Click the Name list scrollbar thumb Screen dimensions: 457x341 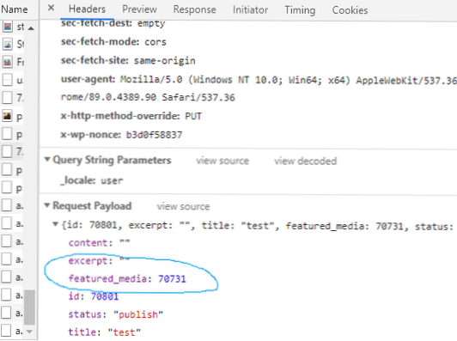pos(29,308)
